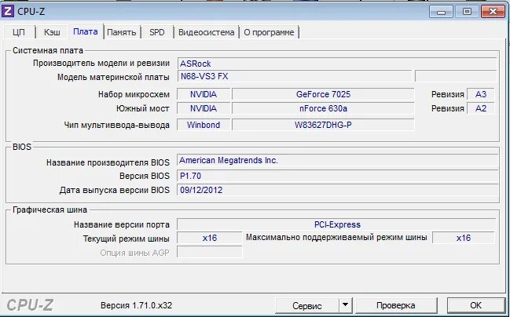Go to the Память tab
Image resolution: width=510 pixels, height=317 pixels.
pyautogui.click(x=122, y=32)
